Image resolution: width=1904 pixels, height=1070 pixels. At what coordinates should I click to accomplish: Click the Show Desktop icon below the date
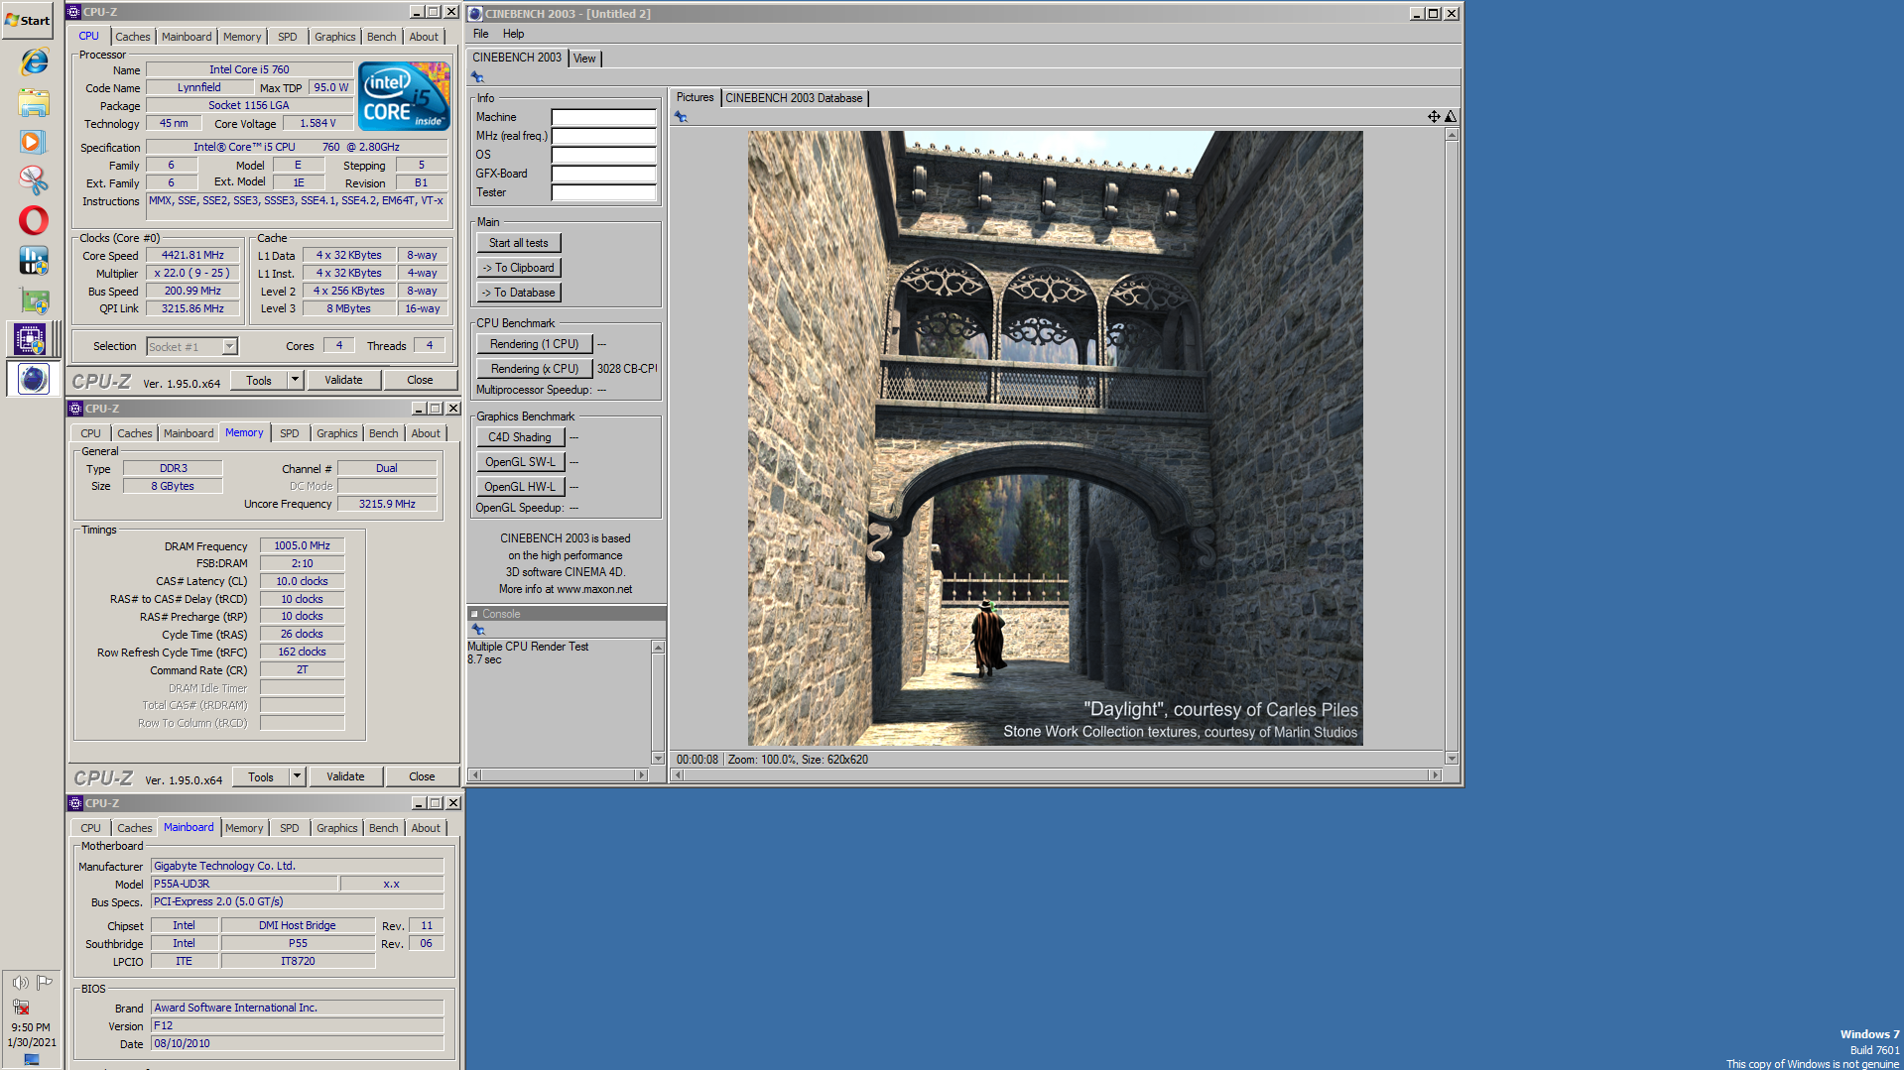[x=32, y=1059]
